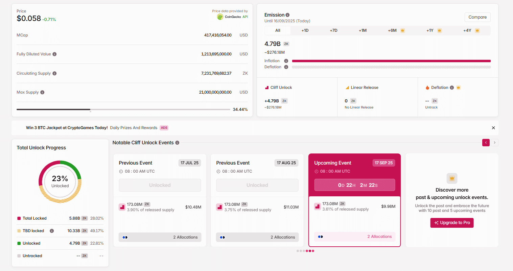Dismiss the CryptoGames ad banner
513x271 pixels.
point(493,128)
